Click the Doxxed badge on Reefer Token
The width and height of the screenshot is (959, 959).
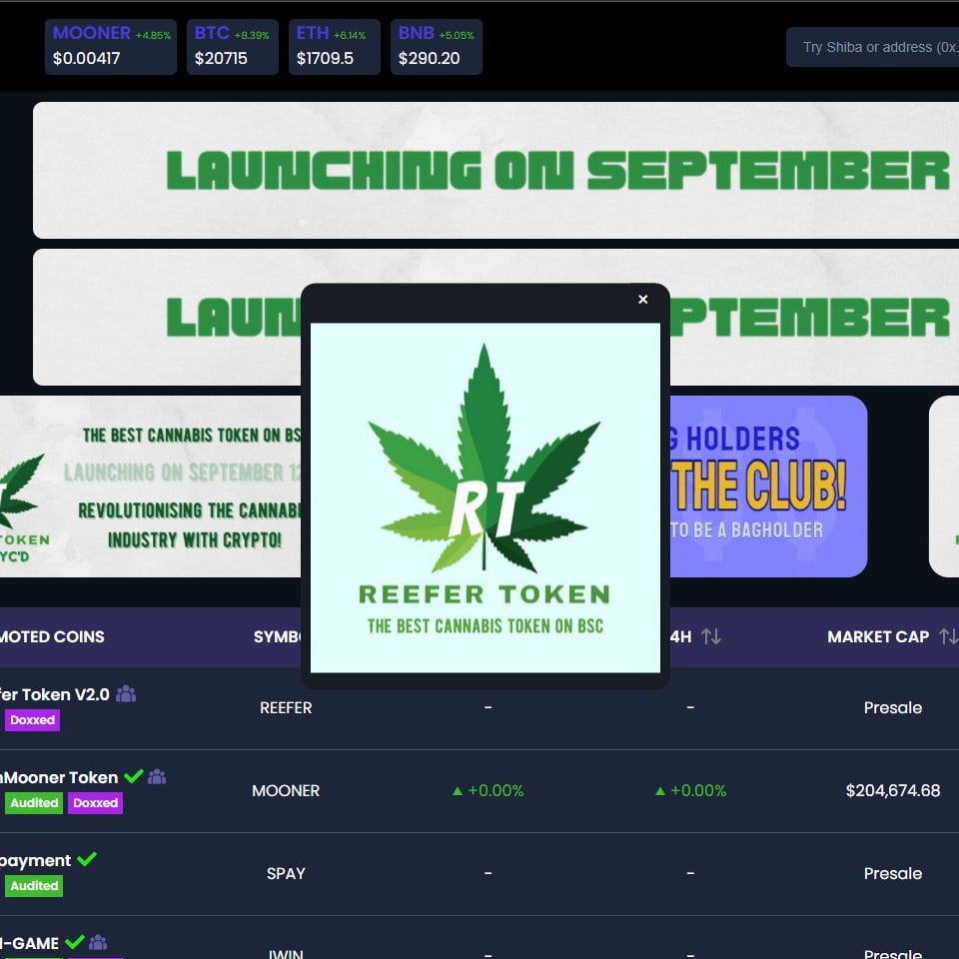[x=32, y=720]
